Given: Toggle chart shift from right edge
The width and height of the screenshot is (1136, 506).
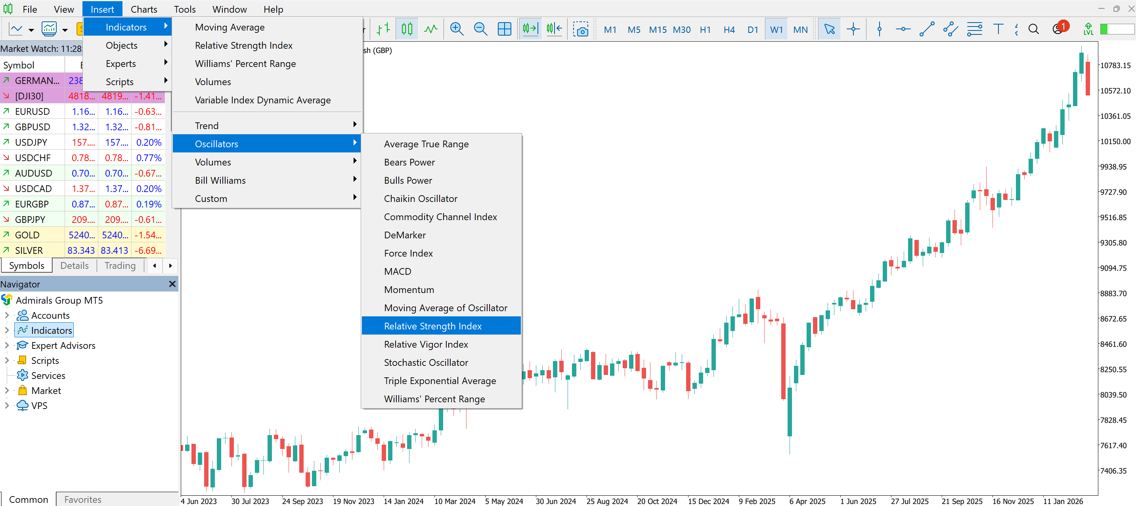Looking at the screenshot, I should (555, 30).
